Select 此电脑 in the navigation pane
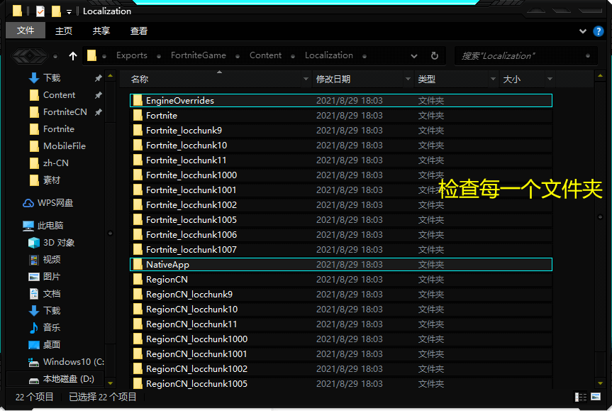Viewport: 612px width, 411px height. tap(44, 226)
